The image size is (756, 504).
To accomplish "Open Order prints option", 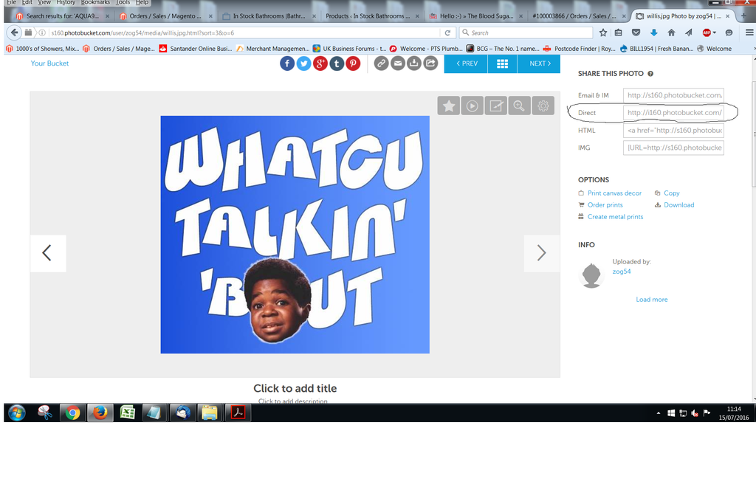I will [605, 205].
